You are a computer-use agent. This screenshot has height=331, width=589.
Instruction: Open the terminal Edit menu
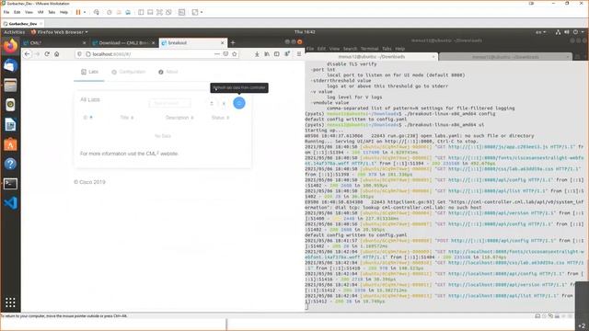click(321, 49)
